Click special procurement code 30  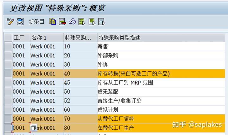[80, 64]
